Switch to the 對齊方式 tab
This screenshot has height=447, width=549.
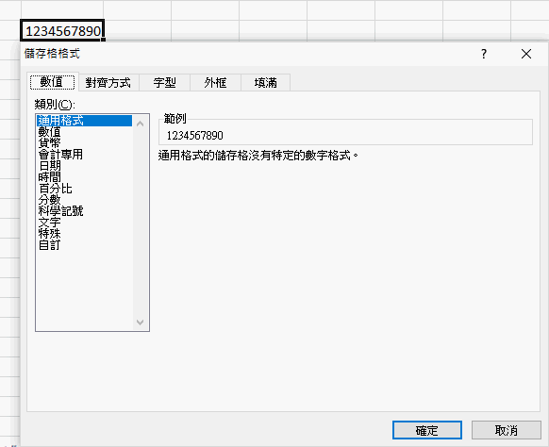click(x=108, y=83)
